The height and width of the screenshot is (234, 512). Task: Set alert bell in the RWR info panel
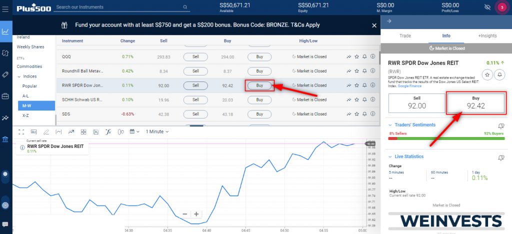499,74
